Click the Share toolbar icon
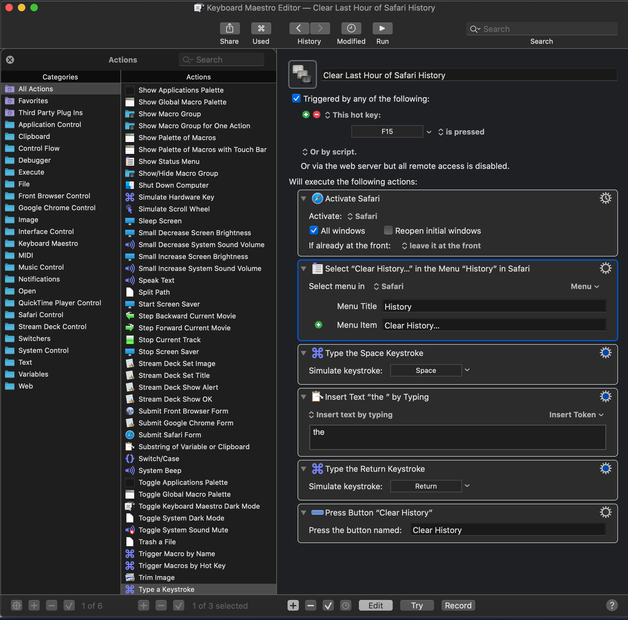This screenshot has height=620, width=628. pos(229,28)
